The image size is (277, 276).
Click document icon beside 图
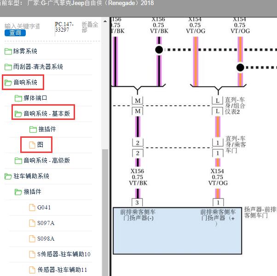32,145
